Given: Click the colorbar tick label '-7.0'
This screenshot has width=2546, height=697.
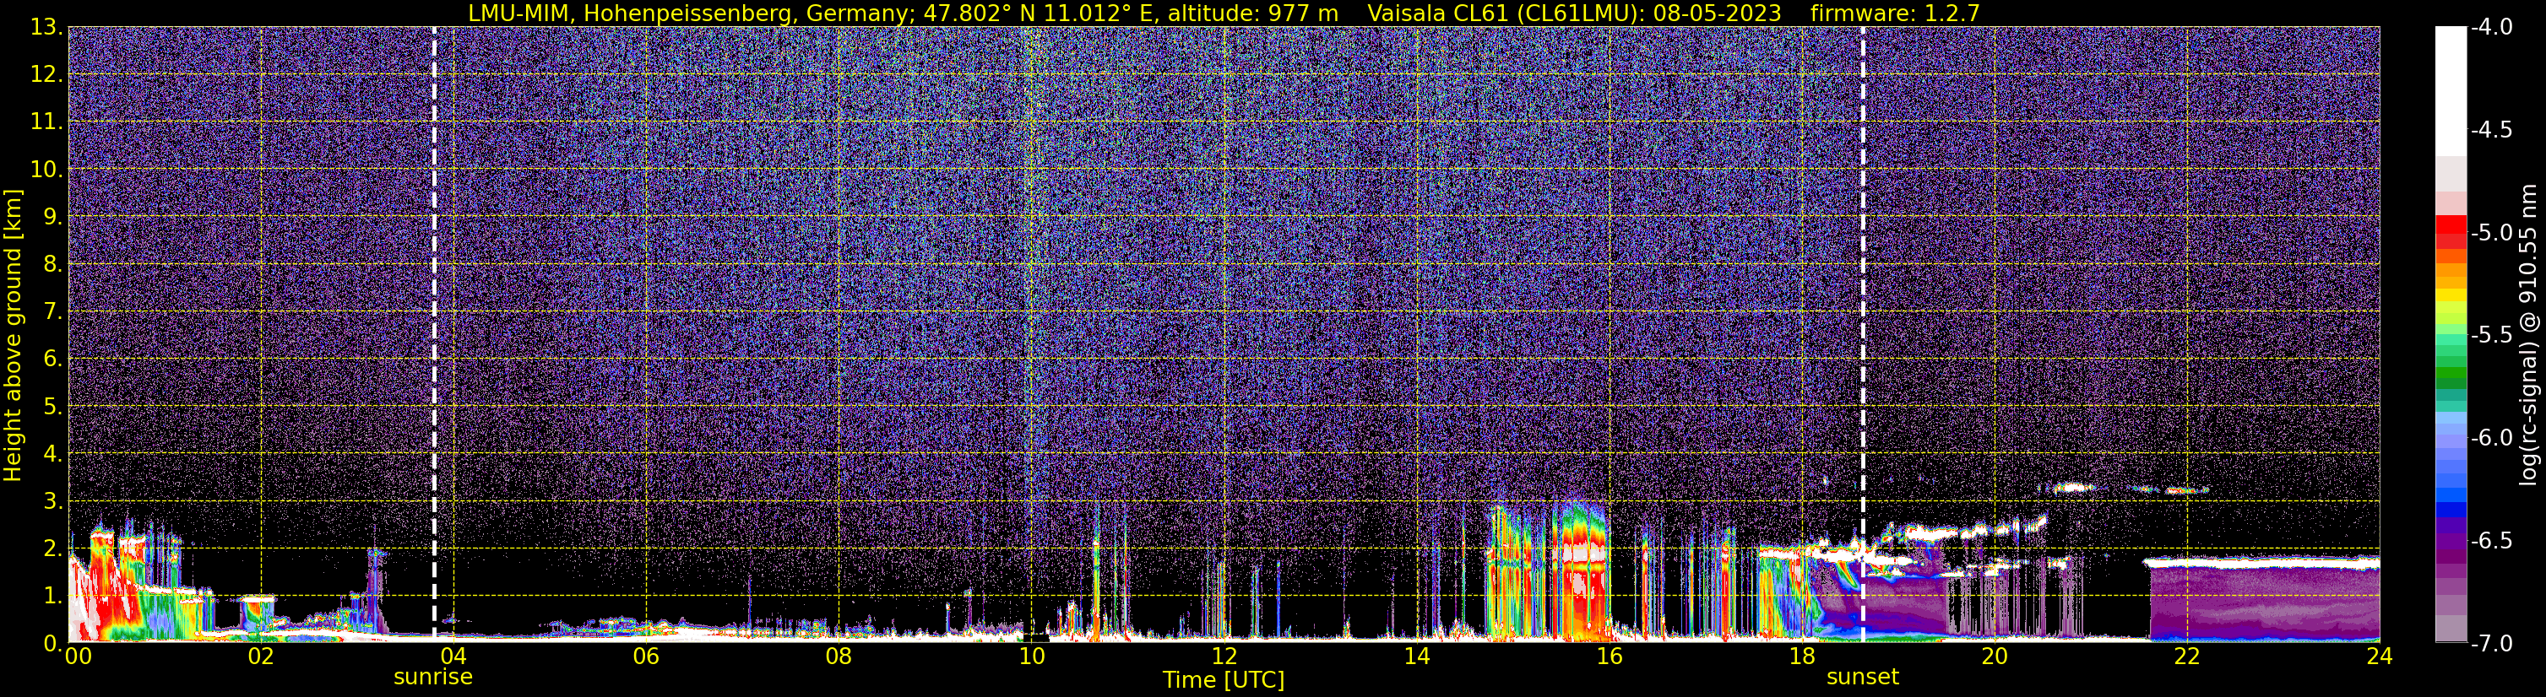Looking at the screenshot, I should [x=2490, y=644].
